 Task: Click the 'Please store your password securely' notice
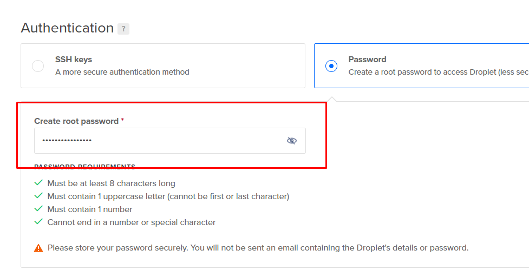[258, 248]
